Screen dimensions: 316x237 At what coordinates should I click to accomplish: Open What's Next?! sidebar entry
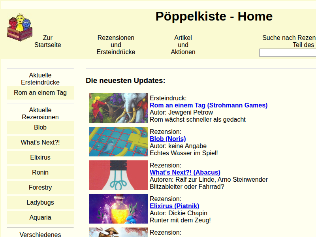[40, 143]
